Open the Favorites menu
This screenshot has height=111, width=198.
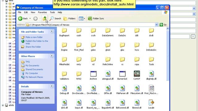[42, 12]
